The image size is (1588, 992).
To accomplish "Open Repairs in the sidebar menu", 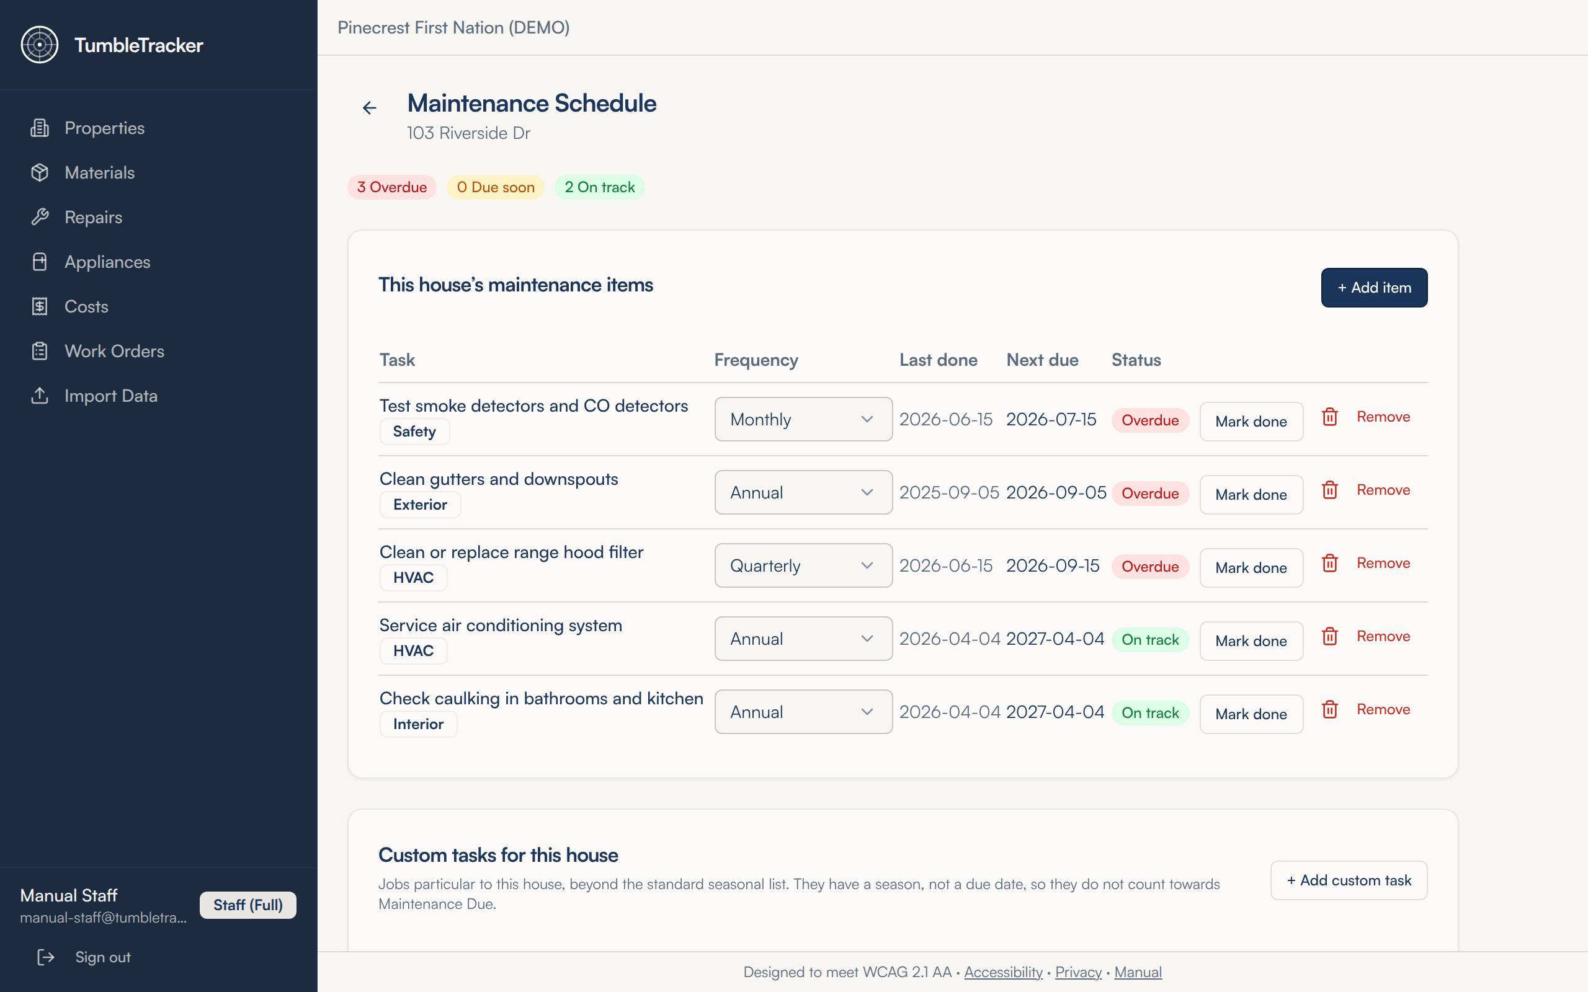I will [x=159, y=217].
